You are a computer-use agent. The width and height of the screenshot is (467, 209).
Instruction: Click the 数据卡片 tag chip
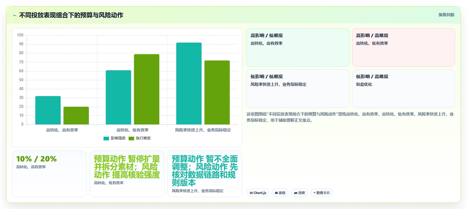[x=322, y=193]
